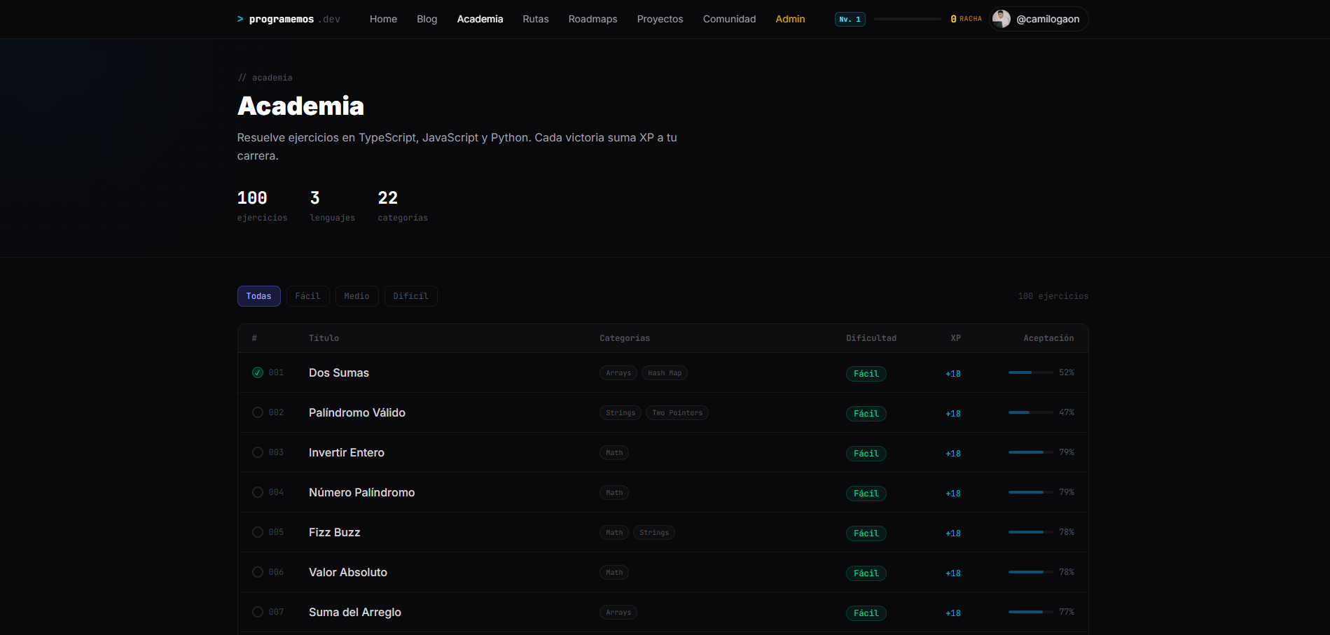The height and width of the screenshot is (635, 1330).
Task: Click the Math tag on Invertir Entero
Action: coord(614,453)
